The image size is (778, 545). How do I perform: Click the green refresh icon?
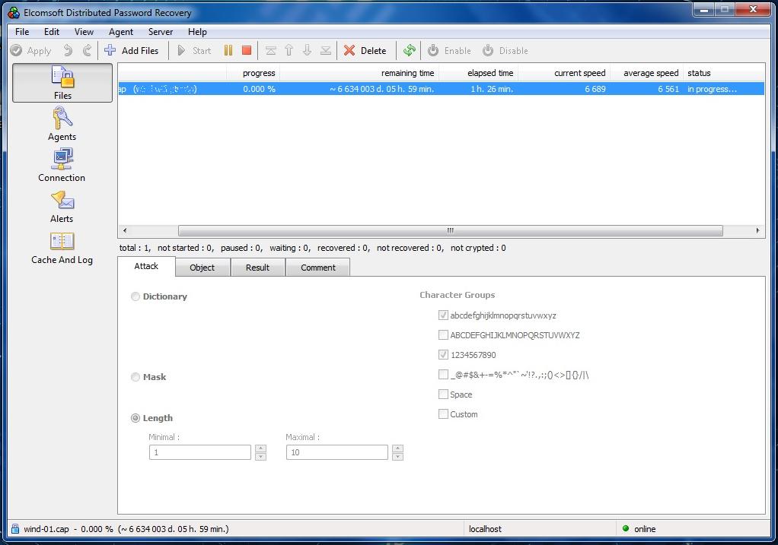[410, 50]
